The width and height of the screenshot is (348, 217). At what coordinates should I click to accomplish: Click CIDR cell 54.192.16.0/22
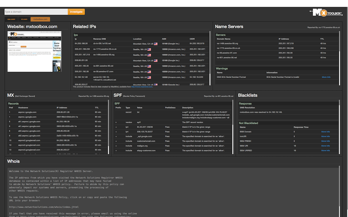(x=196, y=77)
